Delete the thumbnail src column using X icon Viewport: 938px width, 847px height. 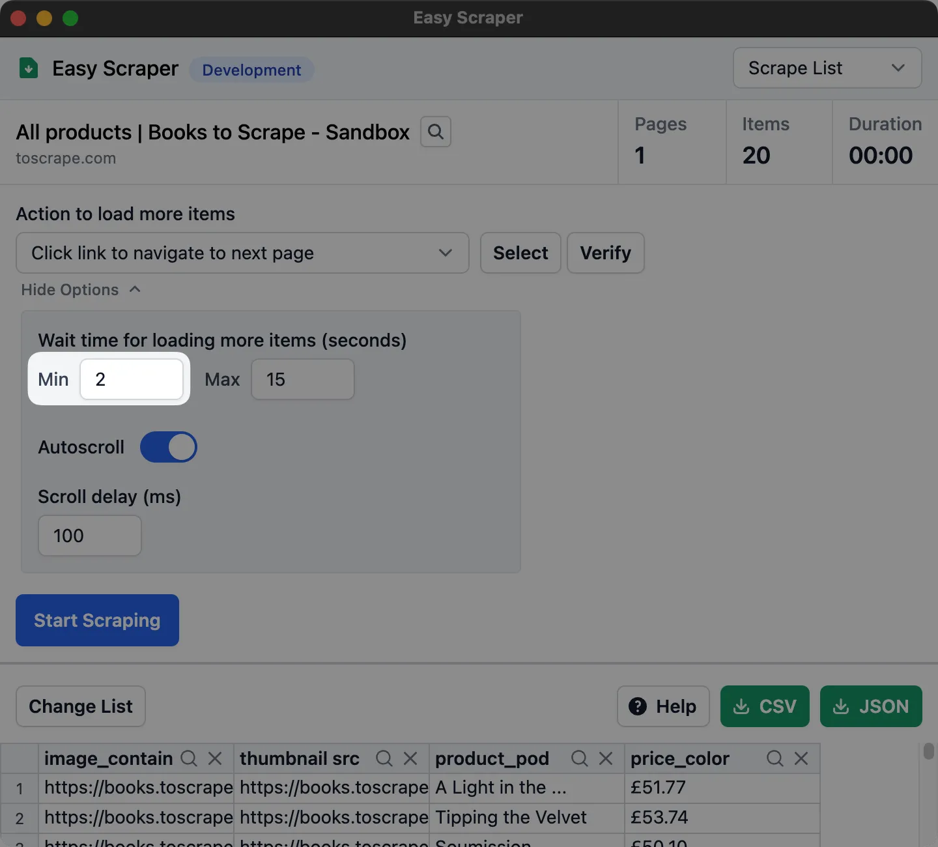[410, 758]
